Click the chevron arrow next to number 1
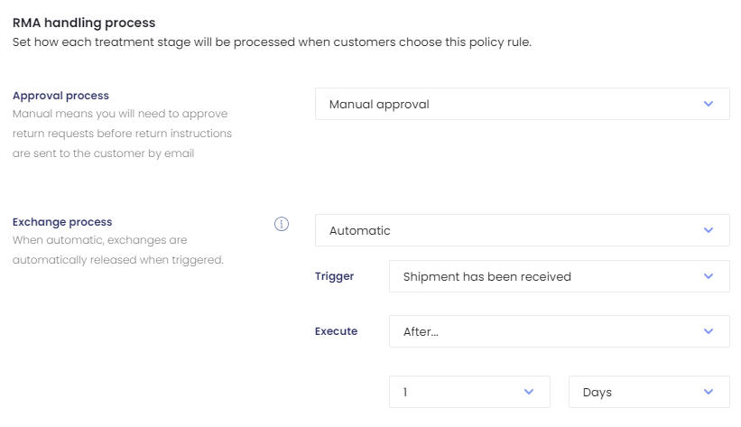 click(529, 392)
